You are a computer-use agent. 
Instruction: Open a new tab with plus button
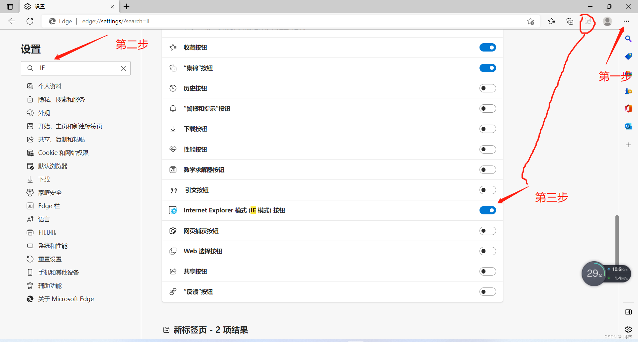[x=127, y=7]
